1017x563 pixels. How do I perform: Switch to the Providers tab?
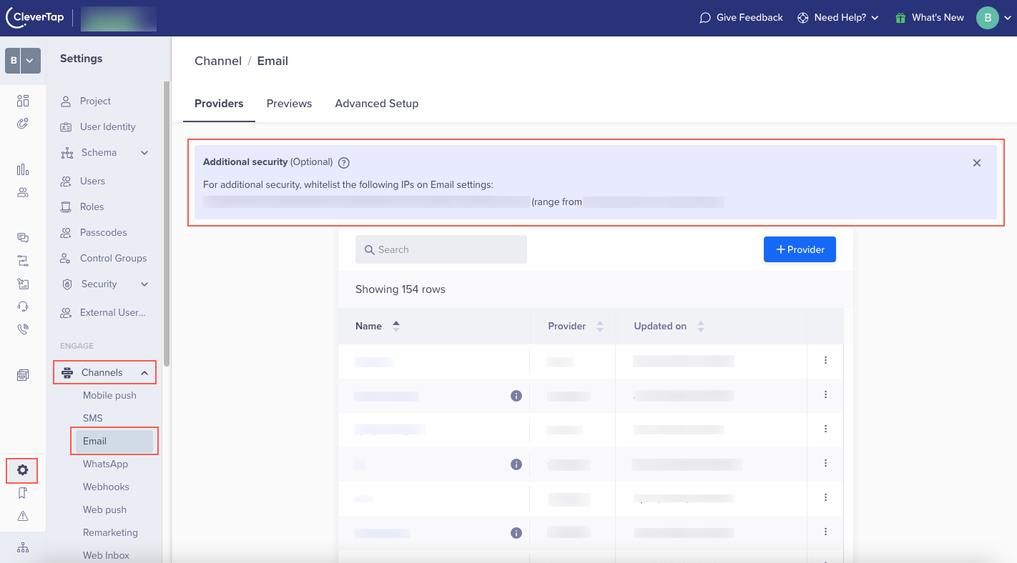[x=219, y=104]
